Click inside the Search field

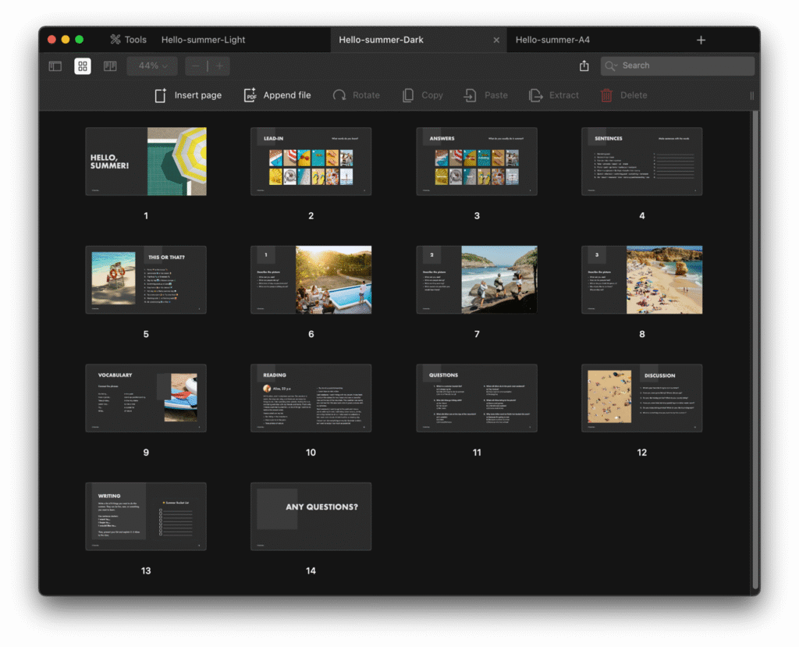pos(683,66)
